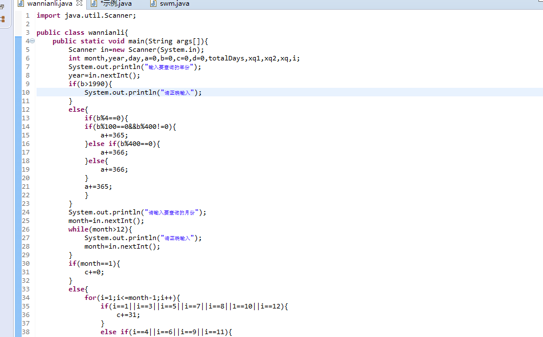Click the '}else{' on line 18
This screenshot has height=337, width=543.
click(96, 161)
